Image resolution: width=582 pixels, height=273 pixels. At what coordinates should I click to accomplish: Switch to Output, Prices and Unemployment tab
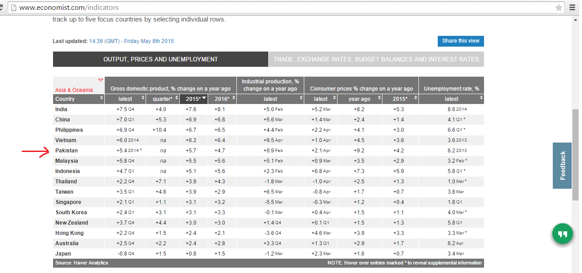pos(160,59)
